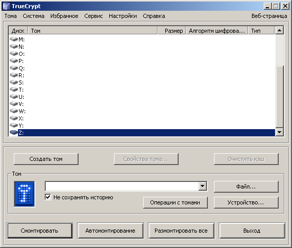Screen dimensions: 292x248
Task: Click the 'Смонтировать' button
Action: pos(40,231)
